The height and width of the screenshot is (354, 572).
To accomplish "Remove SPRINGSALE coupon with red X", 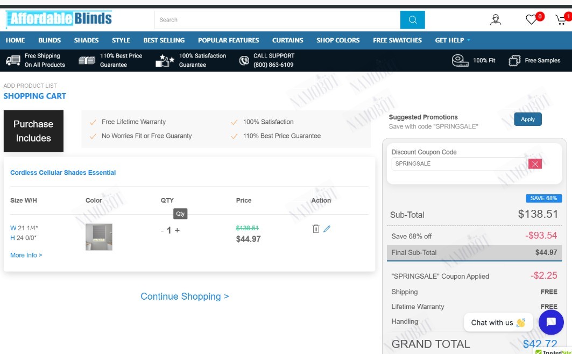I will pyautogui.click(x=535, y=164).
